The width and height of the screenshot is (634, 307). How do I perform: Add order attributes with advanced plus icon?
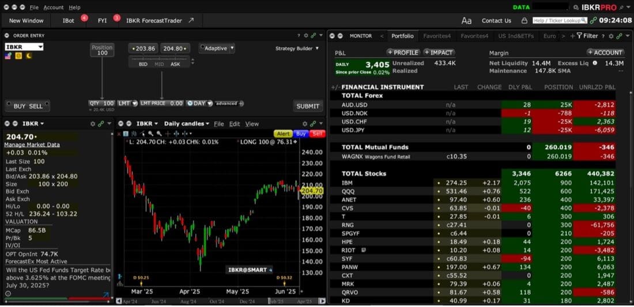pos(241,104)
